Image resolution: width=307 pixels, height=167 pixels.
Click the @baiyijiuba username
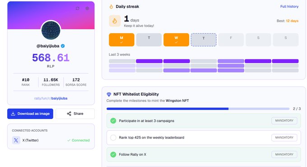(48, 46)
